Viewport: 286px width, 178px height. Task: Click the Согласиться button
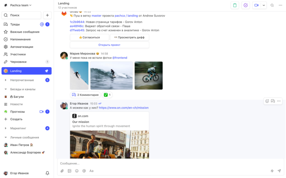(89, 37)
